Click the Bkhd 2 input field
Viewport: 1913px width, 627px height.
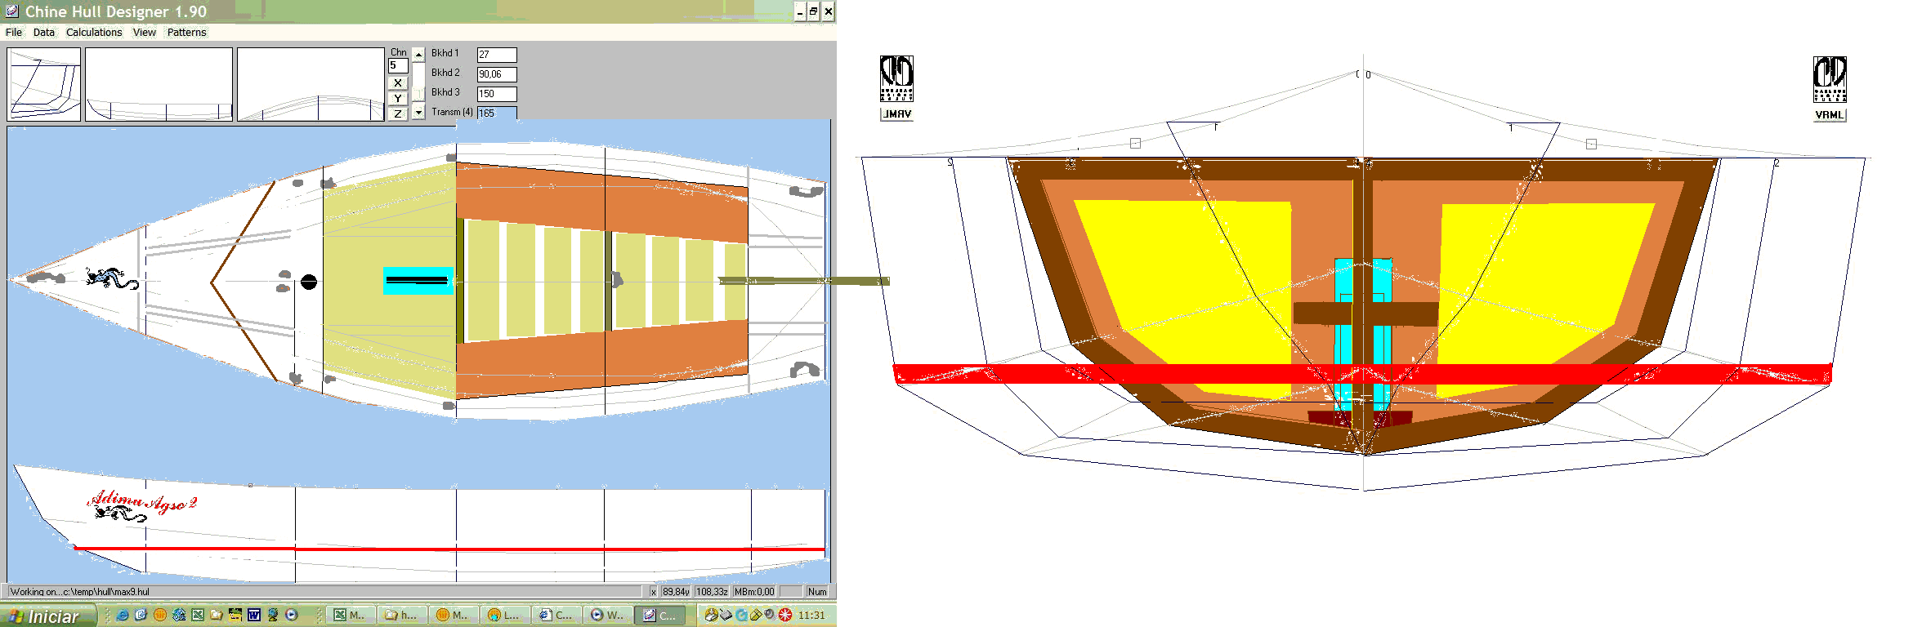click(497, 74)
